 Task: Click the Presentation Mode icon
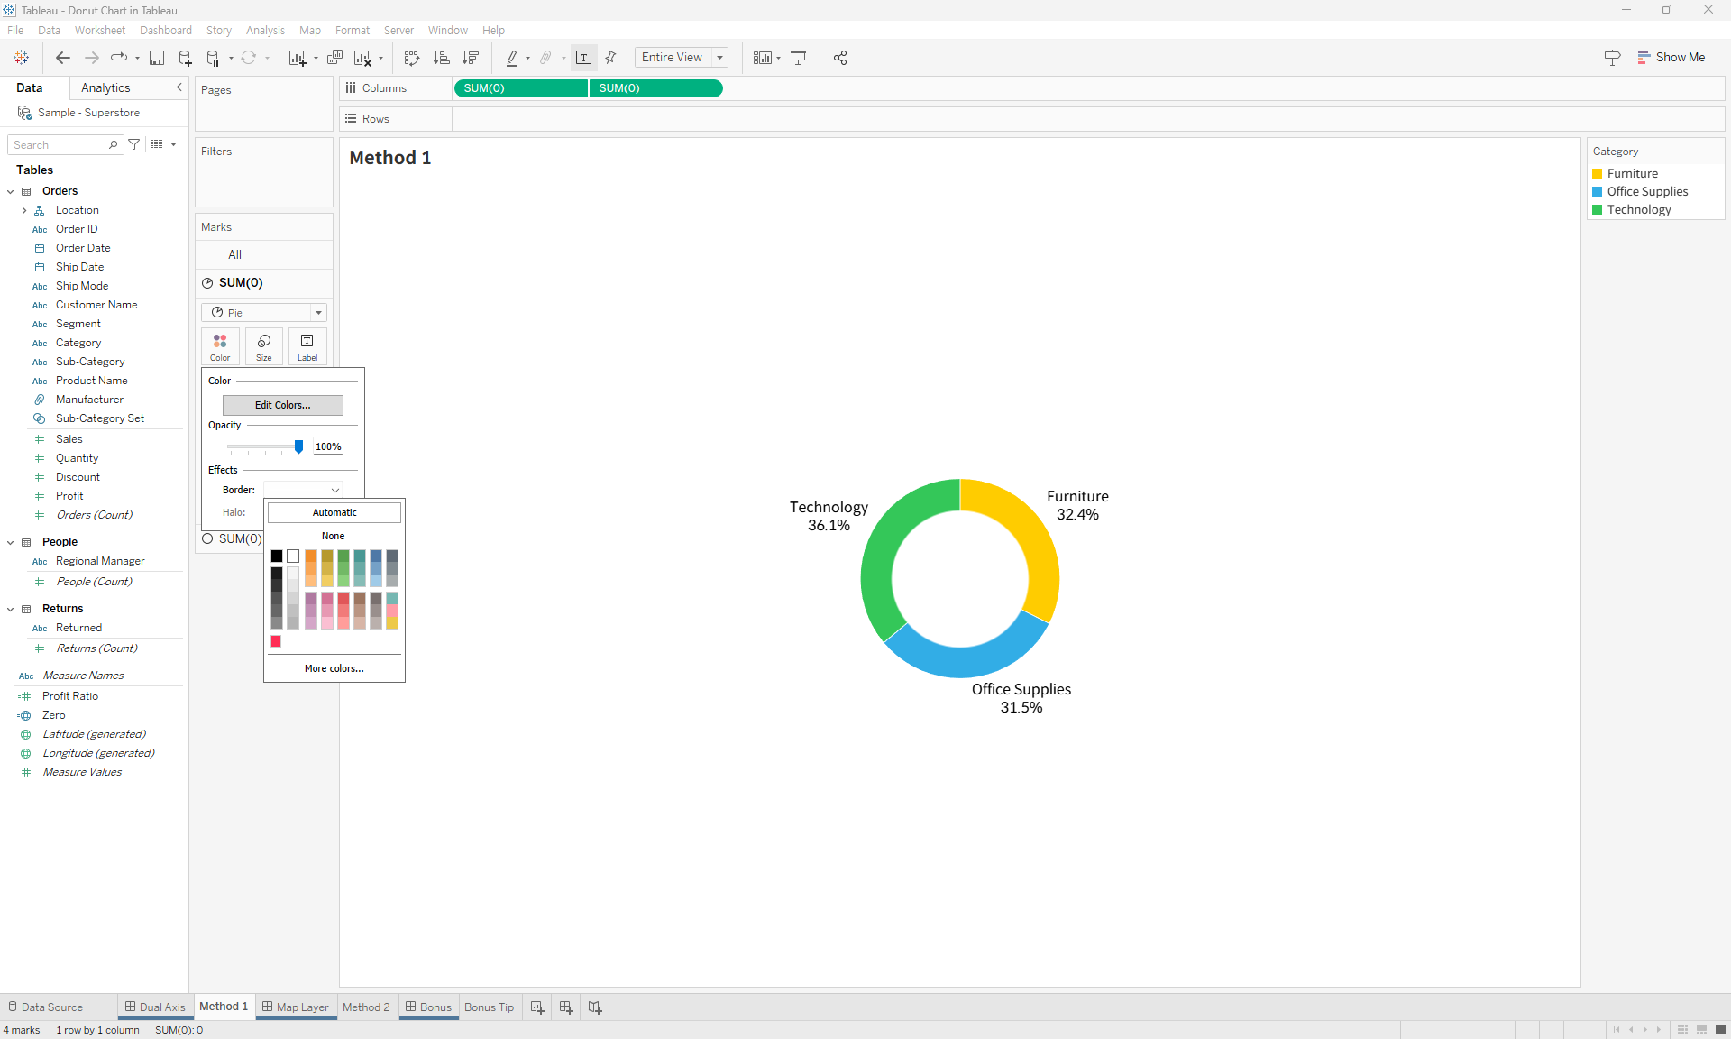point(799,57)
